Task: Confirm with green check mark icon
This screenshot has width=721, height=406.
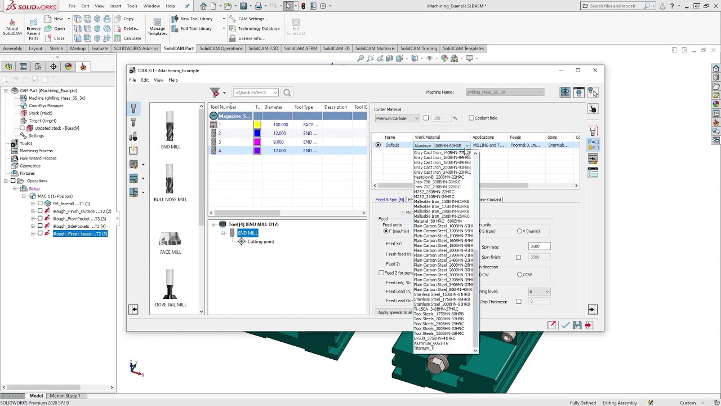Action: 566,325
